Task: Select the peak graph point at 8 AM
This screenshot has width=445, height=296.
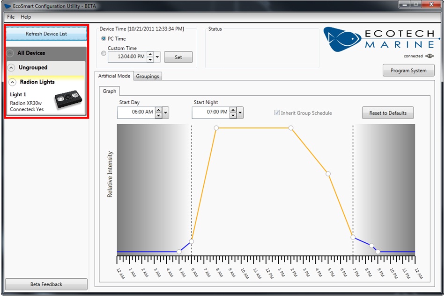Action: (x=216, y=128)
